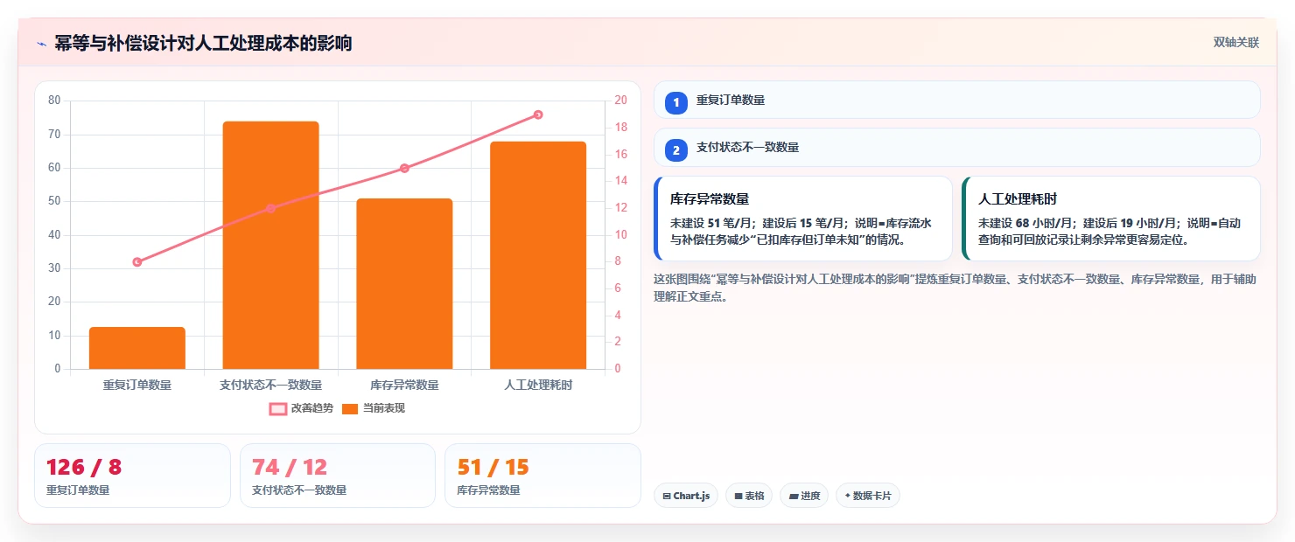Screen dimensions: 1295x542
Task: Click the text 未建设 68 小时/月
Action: pyautogui.click(x=1026, y=223)
